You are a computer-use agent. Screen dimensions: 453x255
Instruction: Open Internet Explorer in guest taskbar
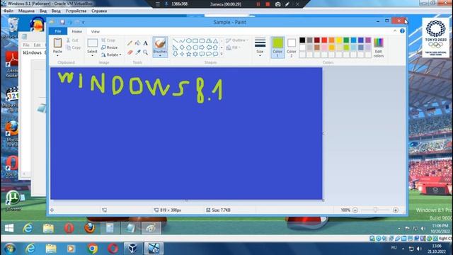click(x=28, y=228)
